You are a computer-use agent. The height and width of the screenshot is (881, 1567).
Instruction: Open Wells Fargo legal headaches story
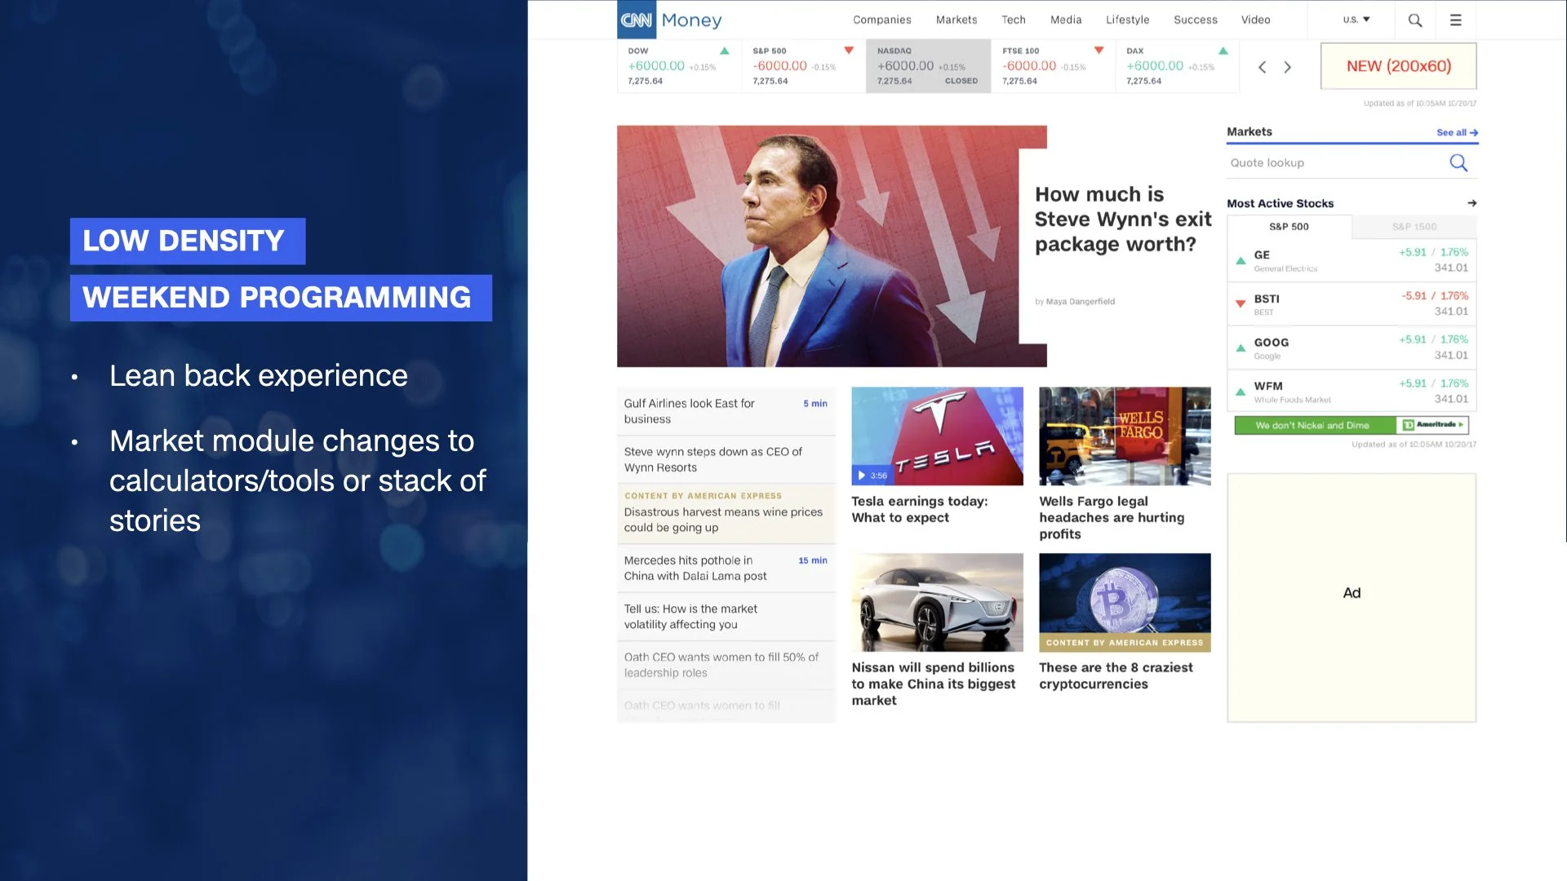[1111, 517]
